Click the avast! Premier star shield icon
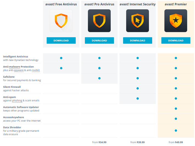Screen dimensions: 195x146 point(176,21)
